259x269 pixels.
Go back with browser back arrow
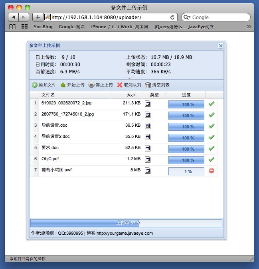14,17
